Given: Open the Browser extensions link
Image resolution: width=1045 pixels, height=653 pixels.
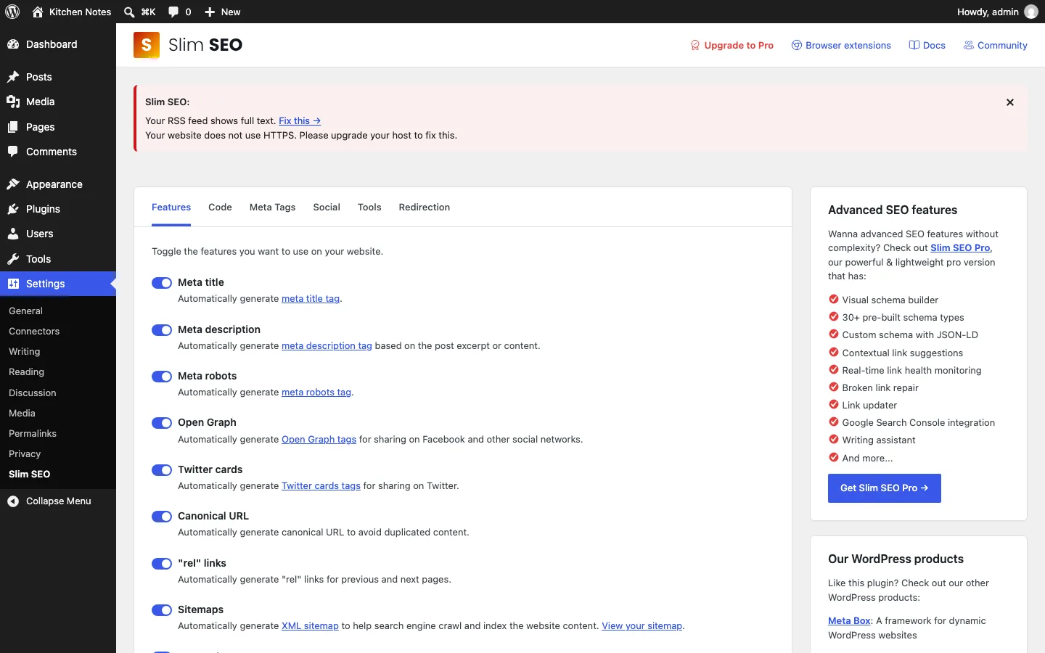Looking at the screenshot, I should (x=841, y=45).
